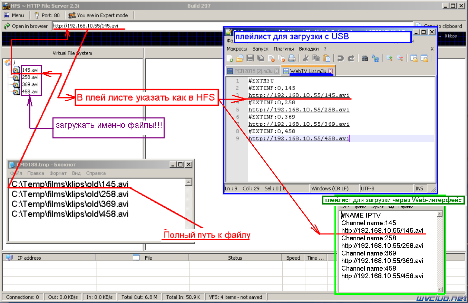Screen dimensions: 468x303
Task: Click 'VFS: 4 items - not saved' status entry
Action: tap(236, 297)
